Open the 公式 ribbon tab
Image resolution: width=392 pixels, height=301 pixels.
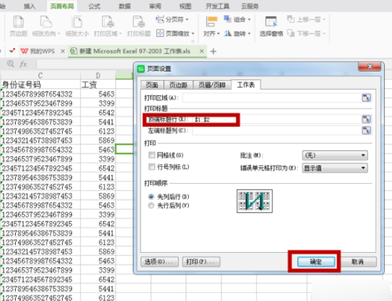94,6
